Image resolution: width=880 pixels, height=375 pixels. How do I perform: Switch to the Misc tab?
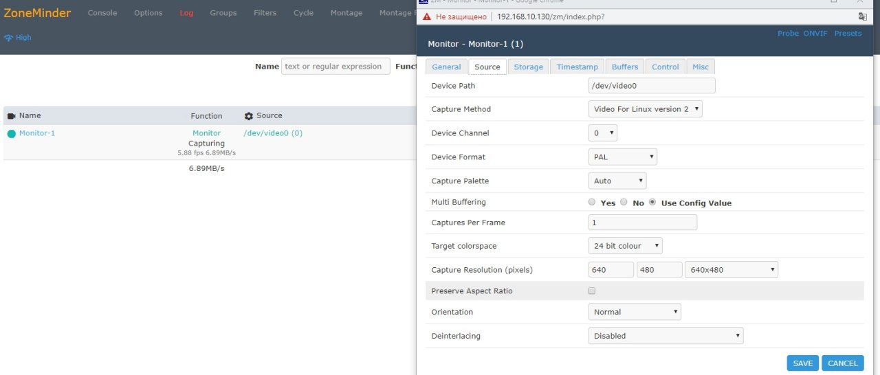coord(701,67)
